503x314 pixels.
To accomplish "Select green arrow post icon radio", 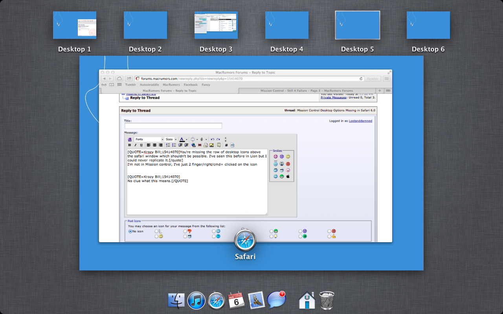I will point(300,236).
